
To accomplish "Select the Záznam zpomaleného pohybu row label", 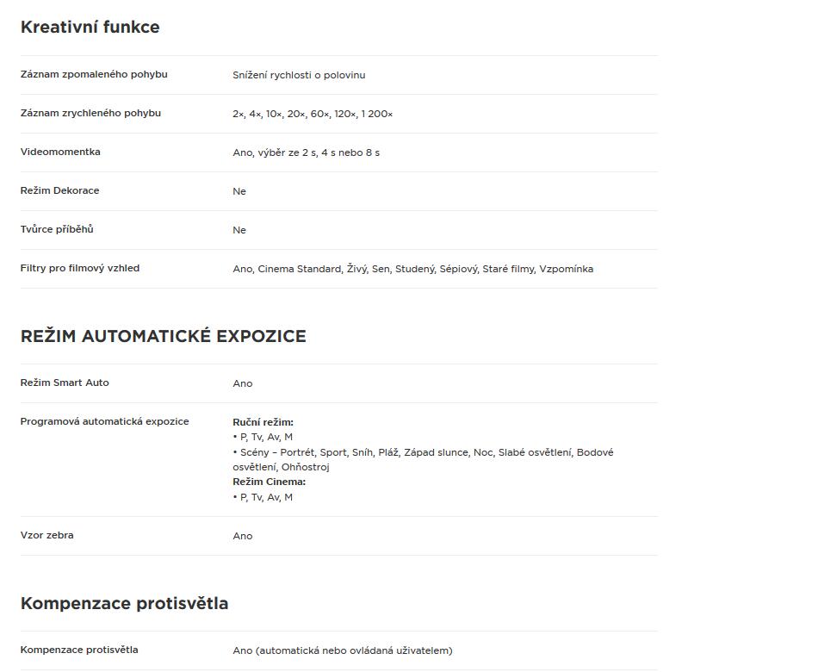I will coord(94,74).
